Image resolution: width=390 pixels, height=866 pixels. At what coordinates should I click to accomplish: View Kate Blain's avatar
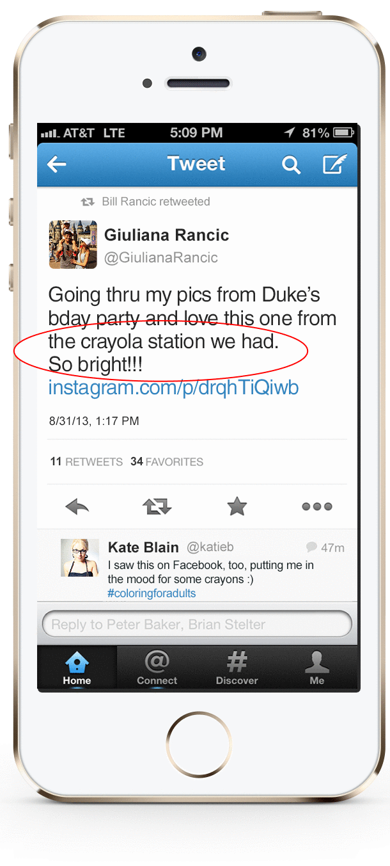[x=80, y=557]
